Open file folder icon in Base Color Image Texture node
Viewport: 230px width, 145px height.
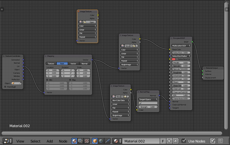[x=134, y=46]
